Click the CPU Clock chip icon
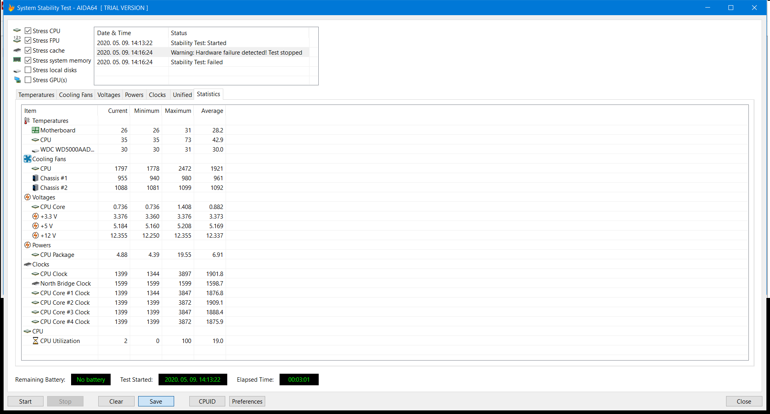The image size is (770, 414). [x=36, y=274]
